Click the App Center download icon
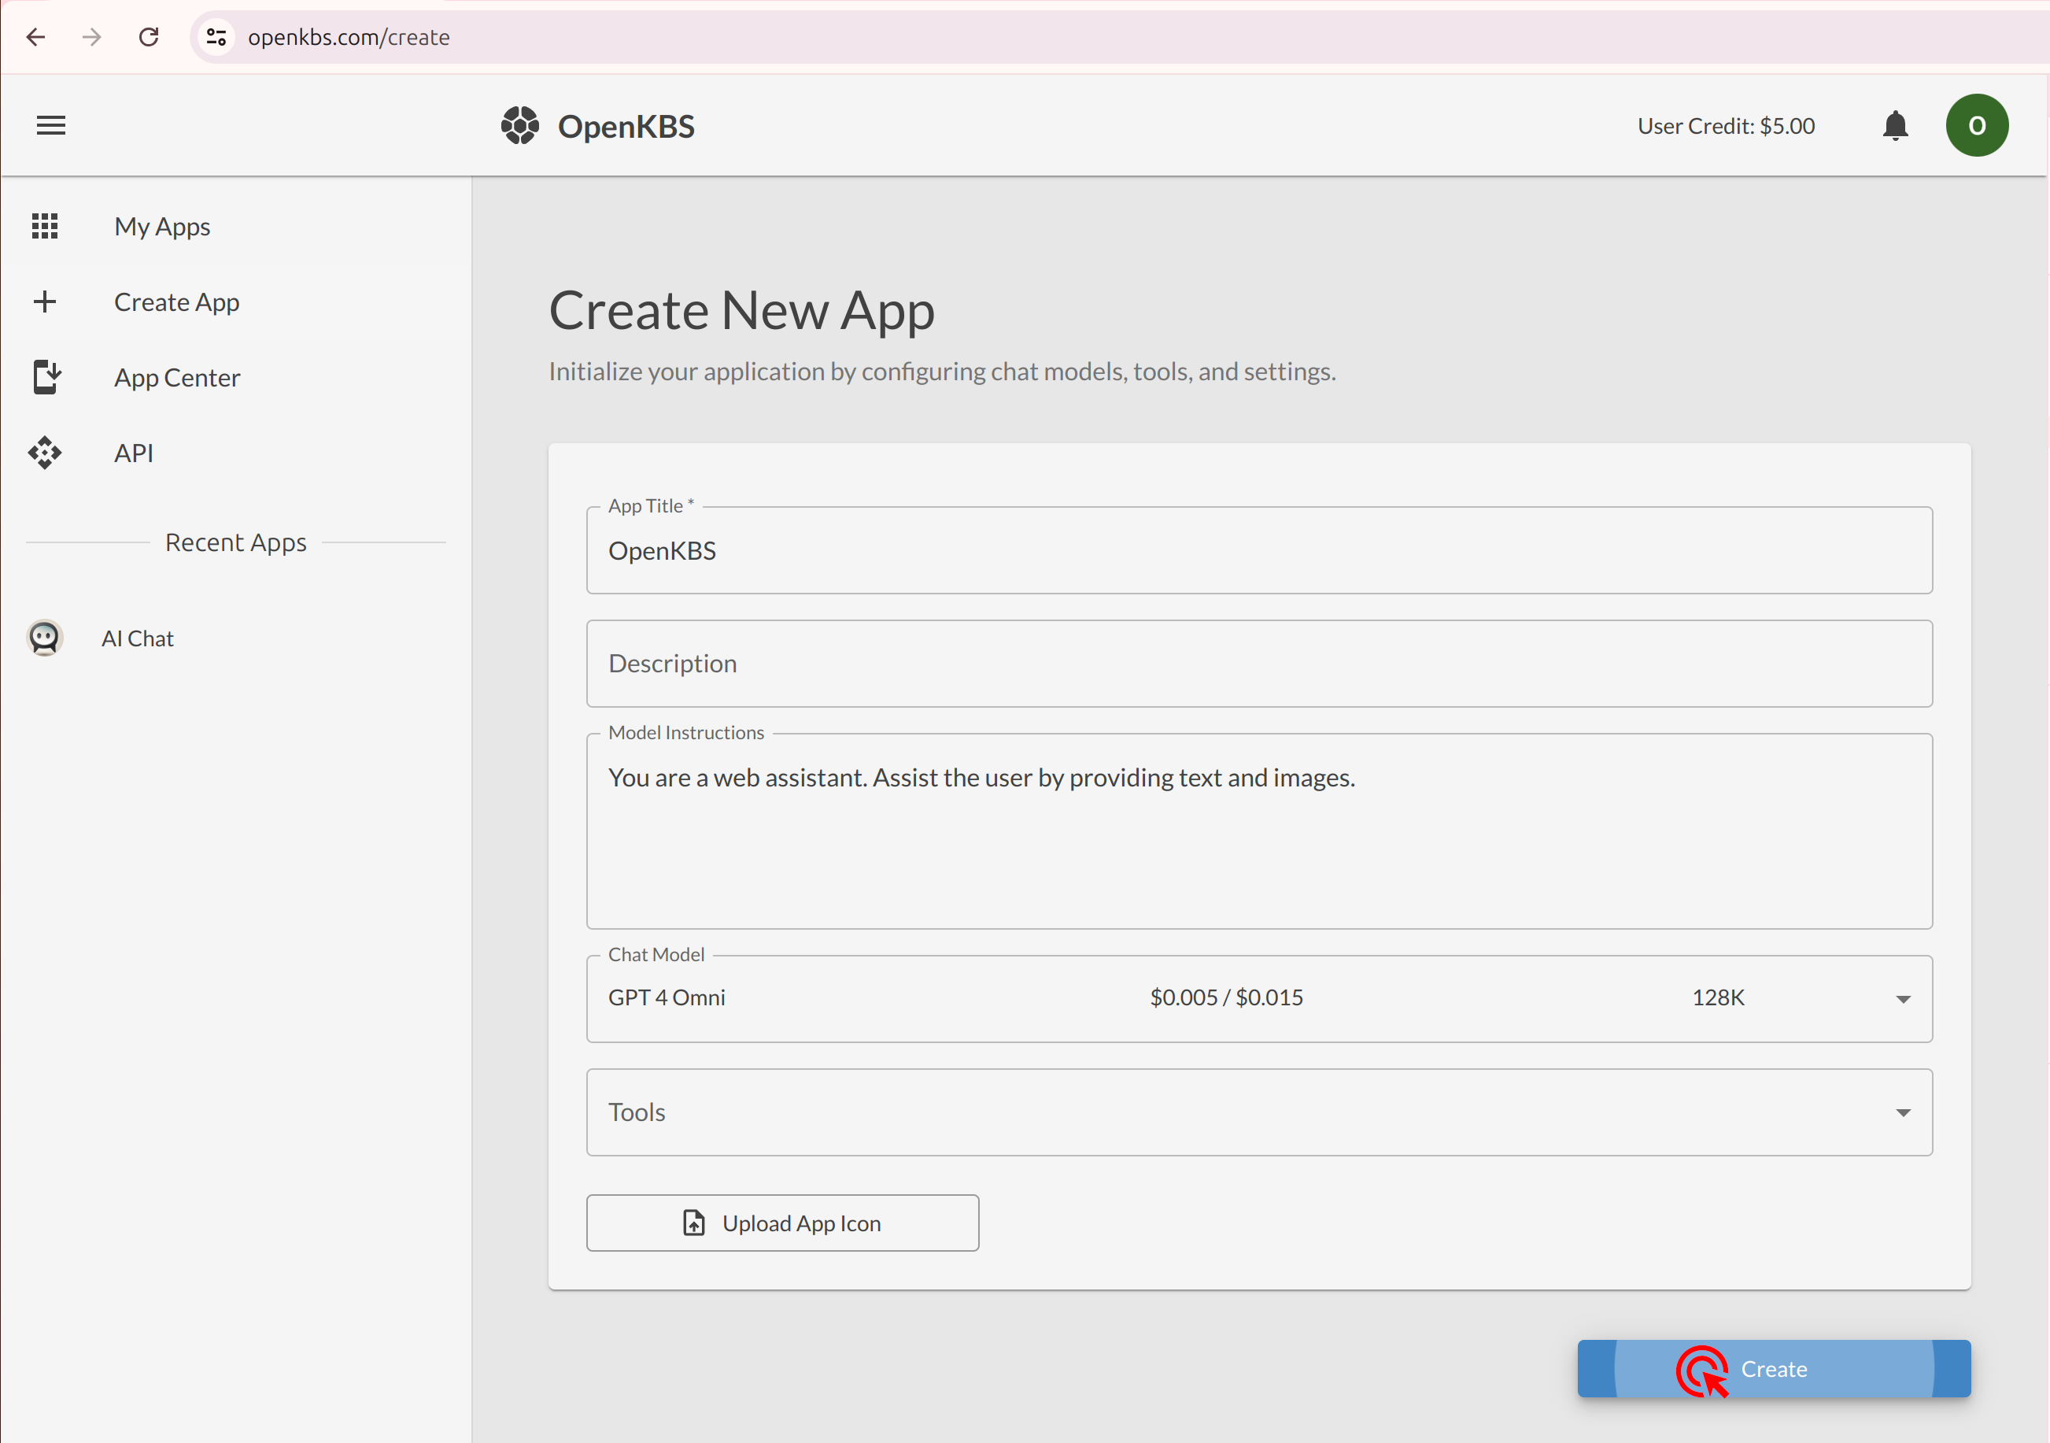The width and height of the screenshot is (2050, 1443). pos(47,376)
